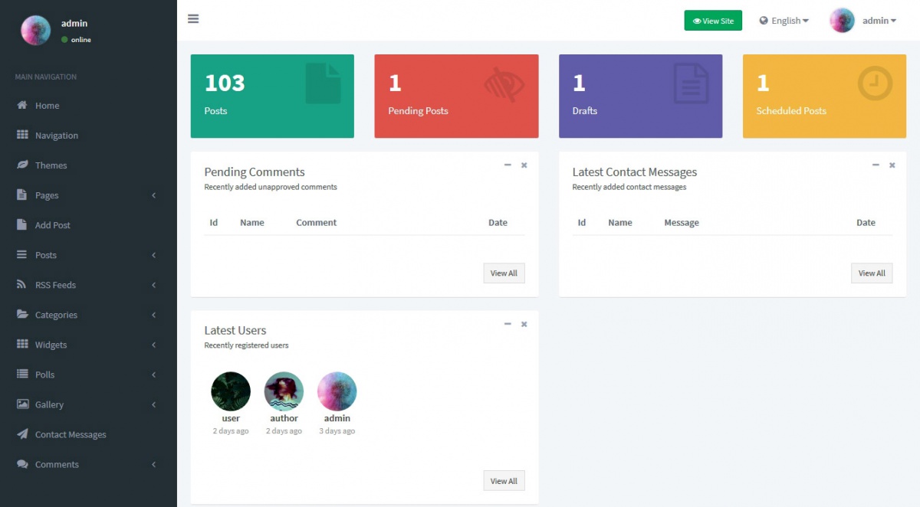
Task: Click the Add Post file icon
Action: tap(22, 225)
